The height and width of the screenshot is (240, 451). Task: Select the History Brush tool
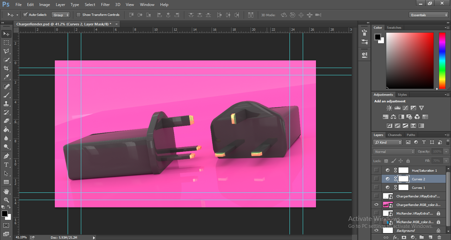pyautogui.click(x=6, y=112)
